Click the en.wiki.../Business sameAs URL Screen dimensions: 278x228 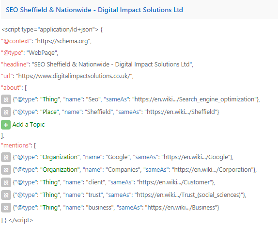tap(181, 208)
